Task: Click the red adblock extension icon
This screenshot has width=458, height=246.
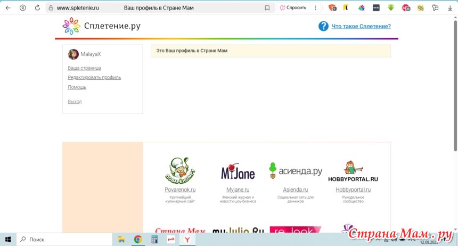Action: pyautogui.click(x=406, y=8)
